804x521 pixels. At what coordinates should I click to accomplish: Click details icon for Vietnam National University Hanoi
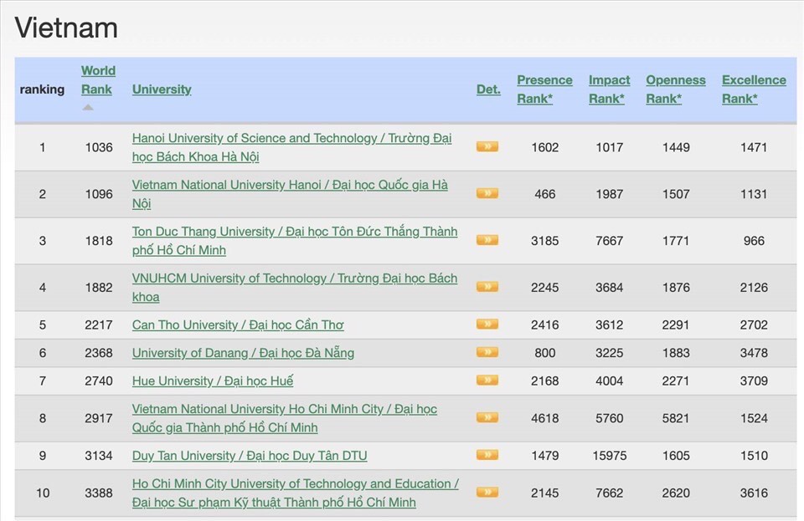487,193
